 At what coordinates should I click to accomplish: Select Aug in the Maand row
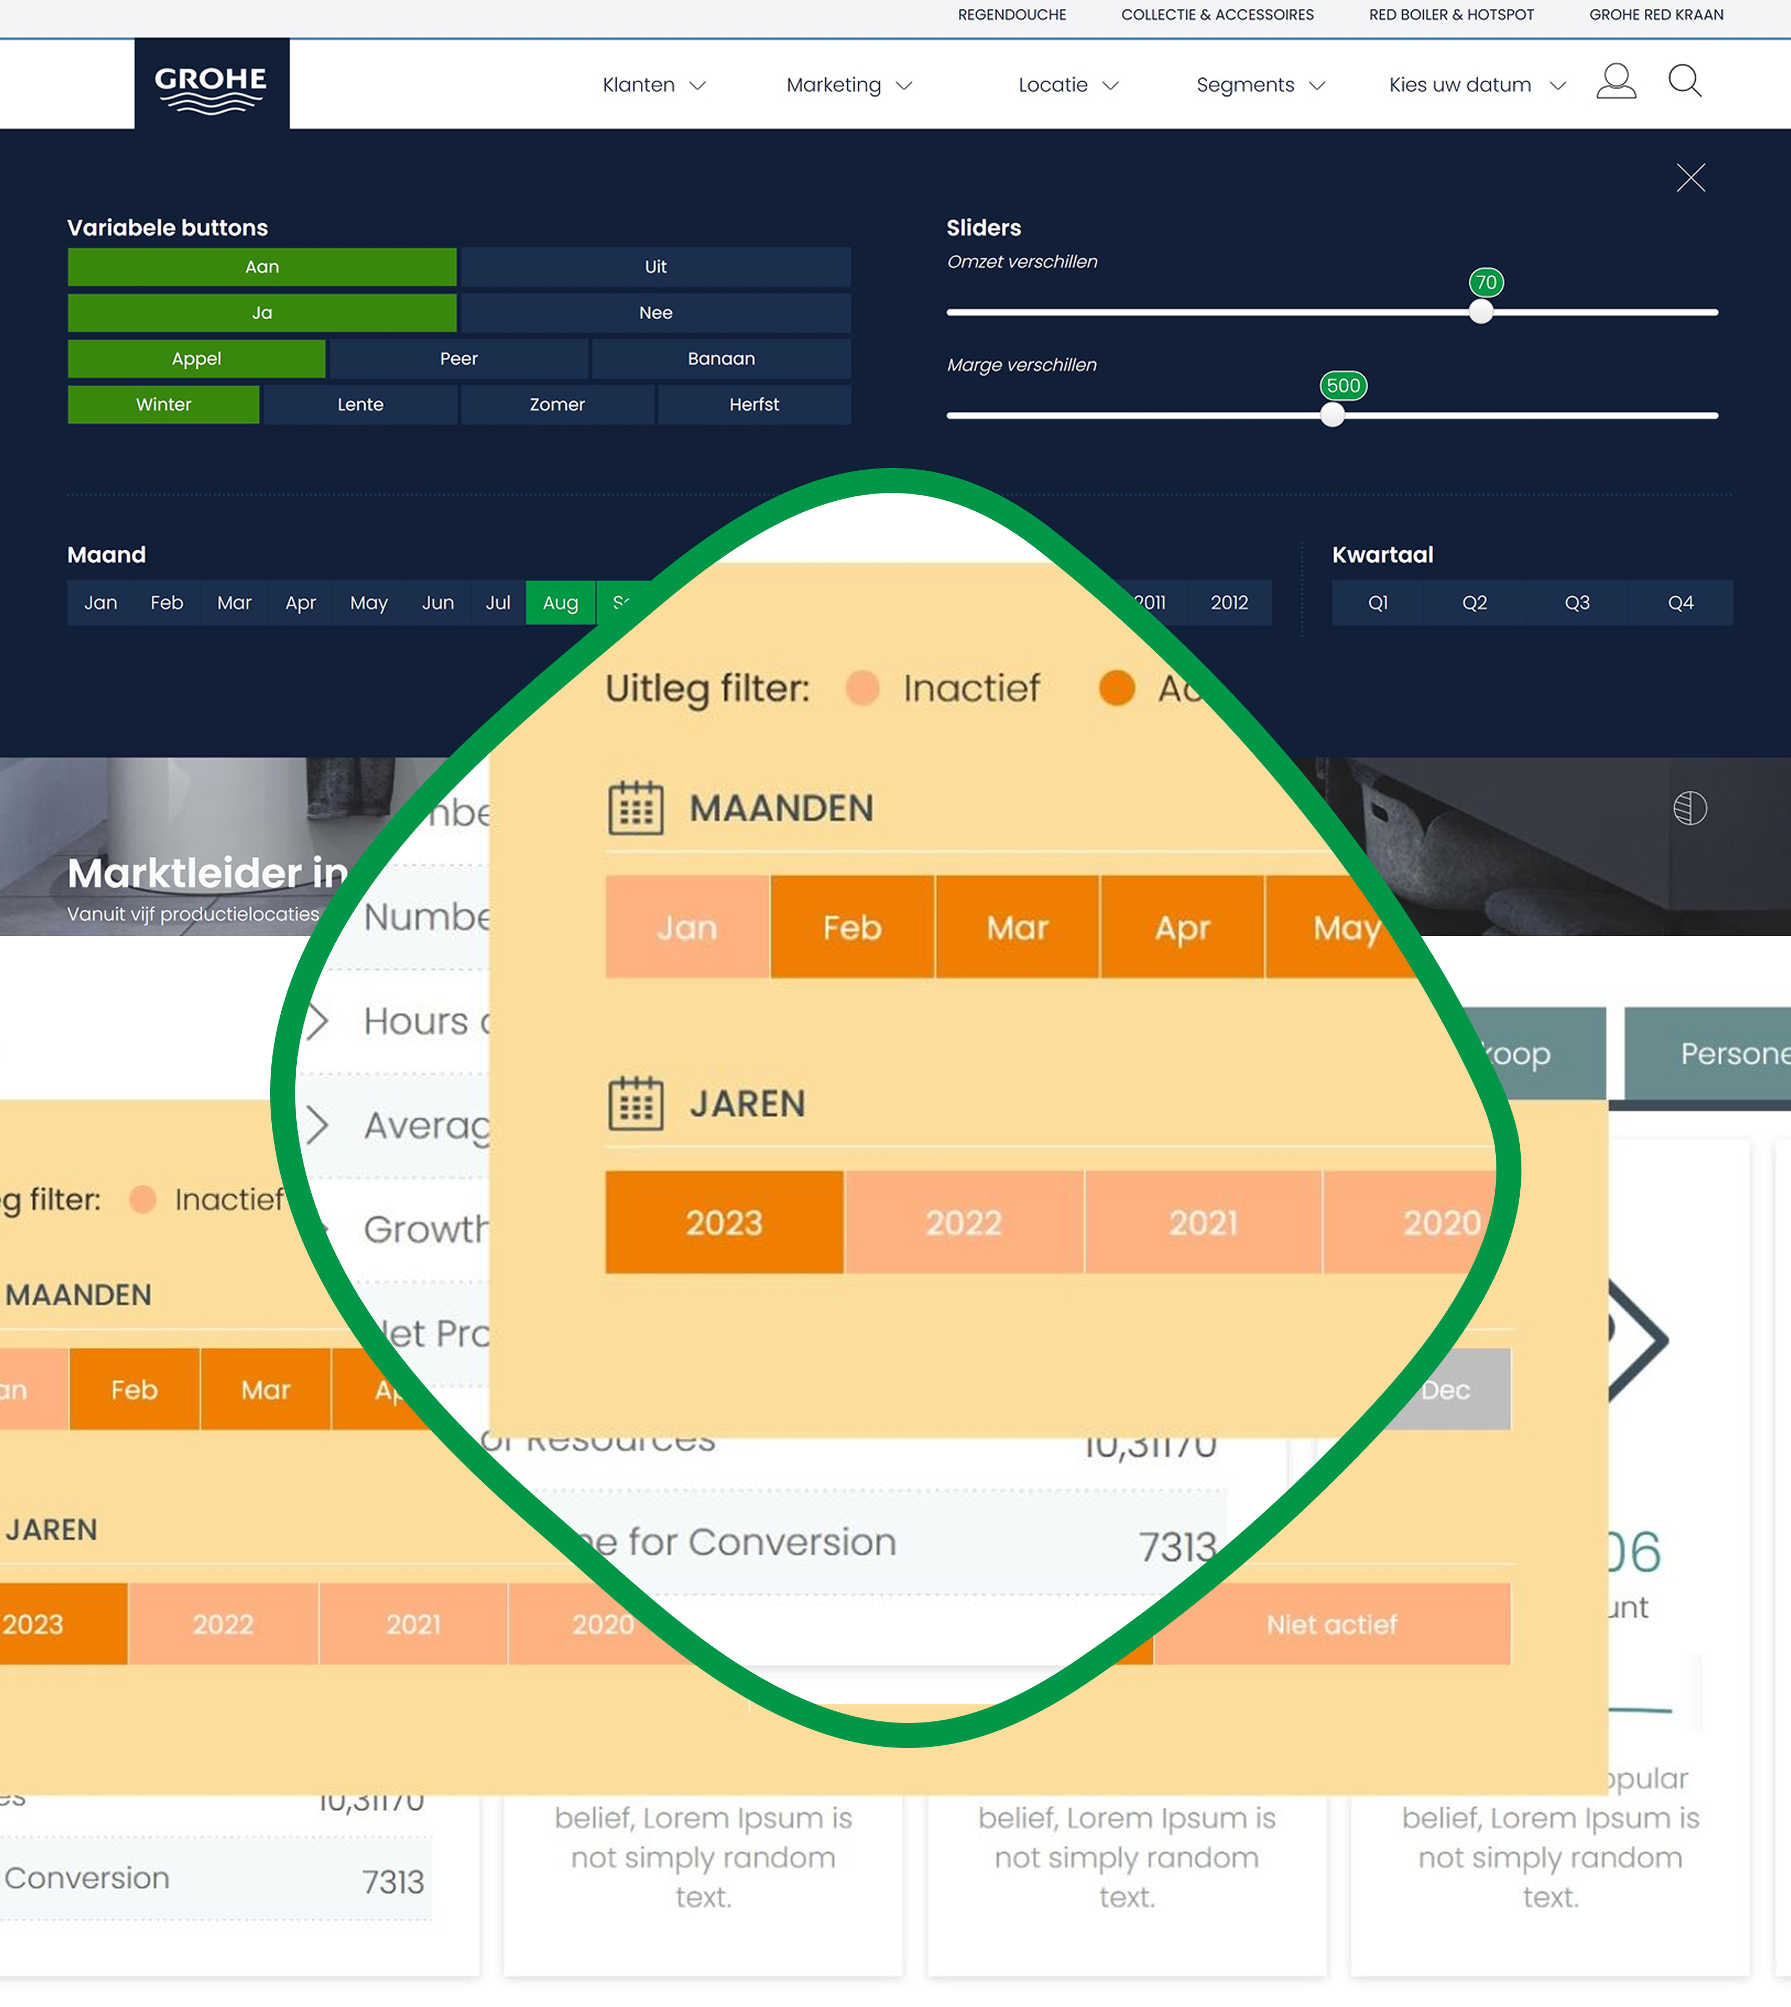(559, 602)
